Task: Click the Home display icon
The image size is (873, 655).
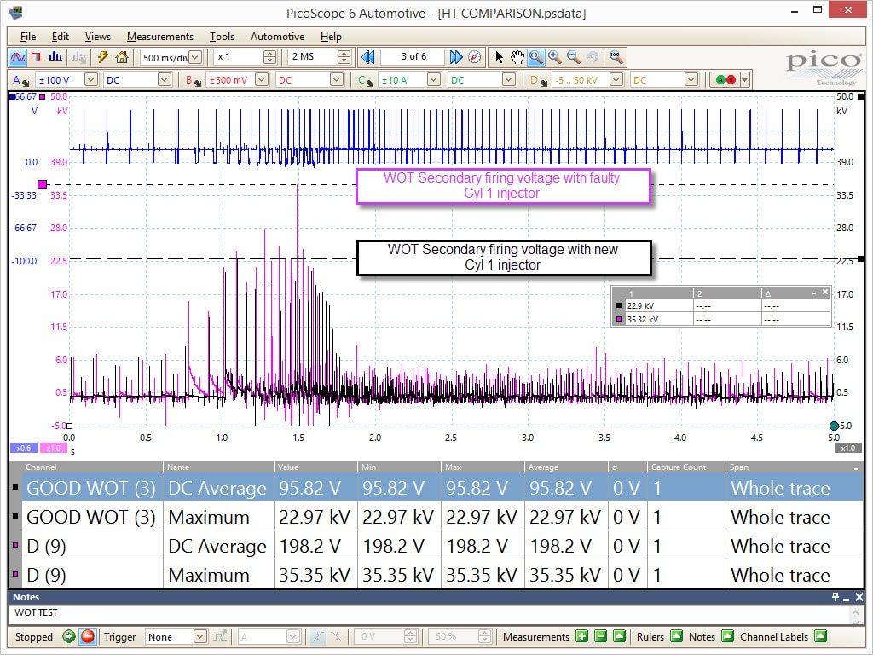Action: (121, 57)
